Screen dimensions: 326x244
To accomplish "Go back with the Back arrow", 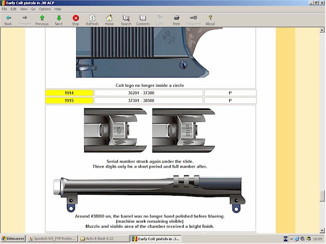I will coord(8,20).
